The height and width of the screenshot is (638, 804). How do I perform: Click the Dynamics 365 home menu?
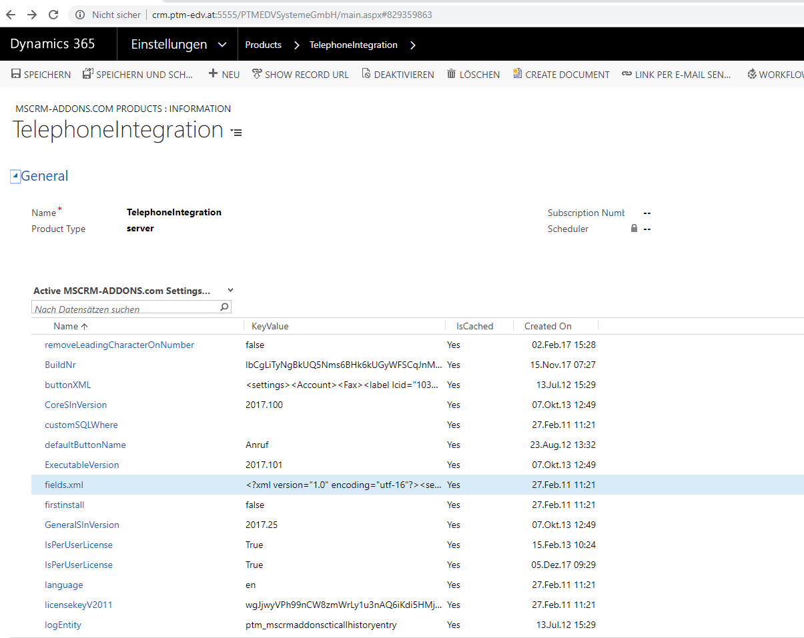tap(53, 45)
